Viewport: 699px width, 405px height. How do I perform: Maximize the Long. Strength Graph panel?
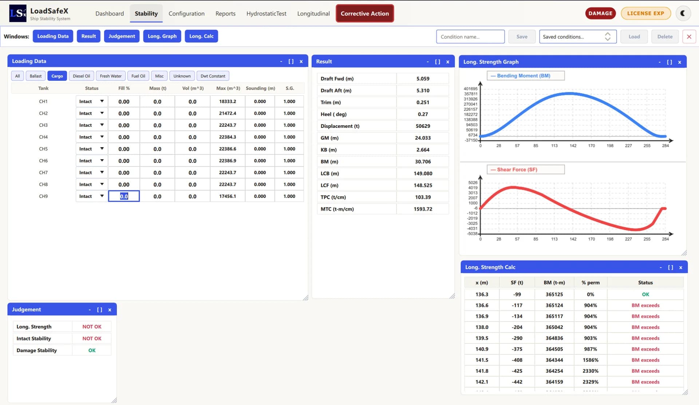tap(670, 62)
